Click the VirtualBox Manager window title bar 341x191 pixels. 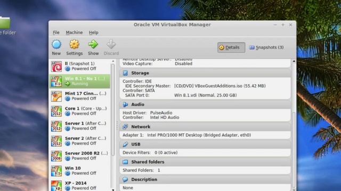click(172, 25)
